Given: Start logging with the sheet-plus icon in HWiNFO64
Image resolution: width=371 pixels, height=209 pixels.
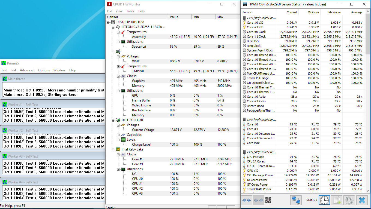Looking at the screenshot, I should coord(336,200).
